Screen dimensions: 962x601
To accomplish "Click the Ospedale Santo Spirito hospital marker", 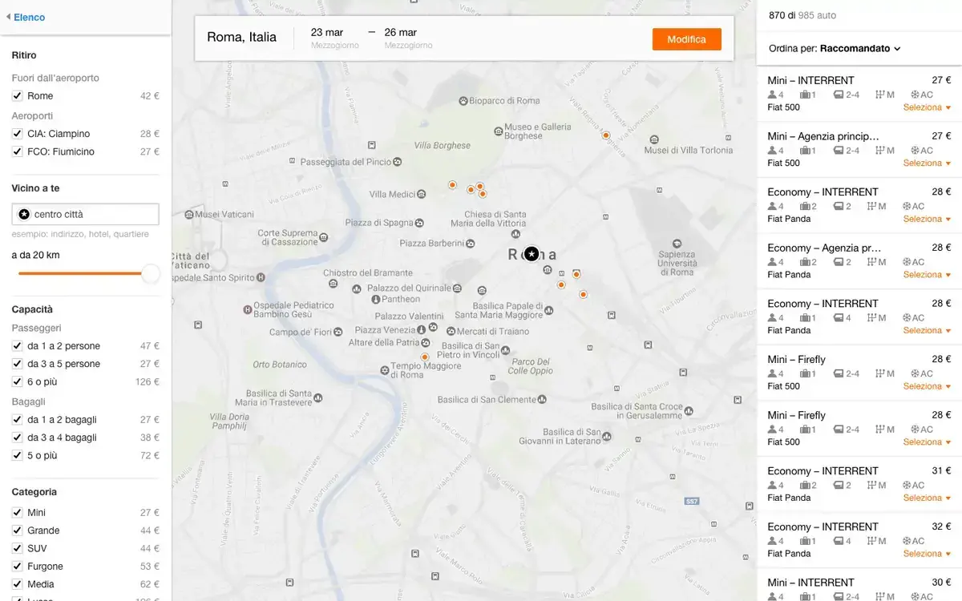I will point(261,277).
